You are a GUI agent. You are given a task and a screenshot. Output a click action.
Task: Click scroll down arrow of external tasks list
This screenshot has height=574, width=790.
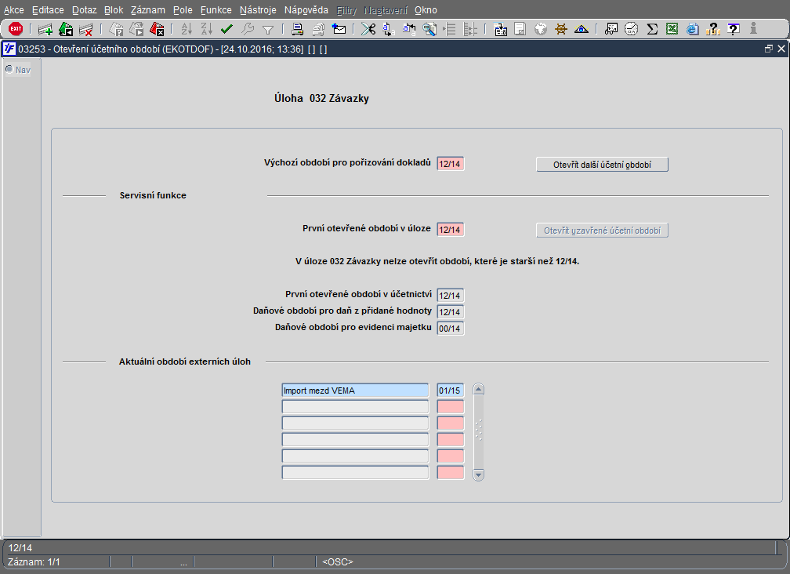pyautogui.click(x=479, y=474)
